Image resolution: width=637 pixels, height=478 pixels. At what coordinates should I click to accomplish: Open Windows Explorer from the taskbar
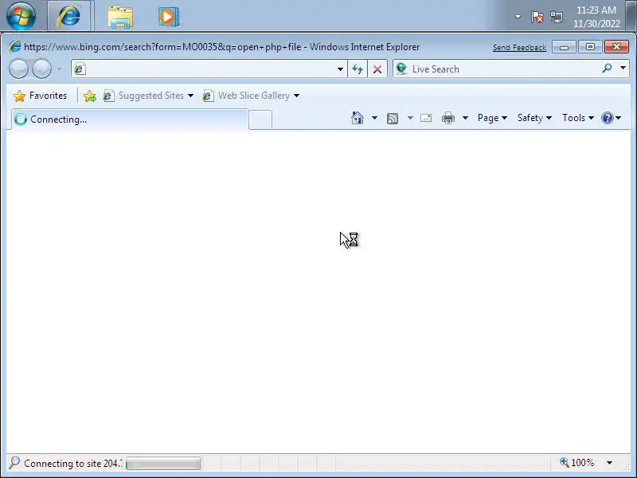click(x=120, y=17)
